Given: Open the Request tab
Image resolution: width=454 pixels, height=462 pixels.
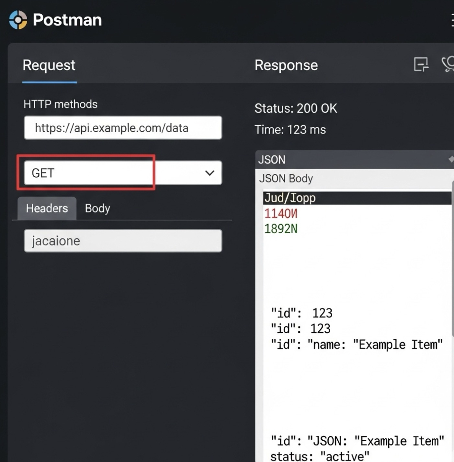Looking at the screenshot, I should click(x=49, y=65).
